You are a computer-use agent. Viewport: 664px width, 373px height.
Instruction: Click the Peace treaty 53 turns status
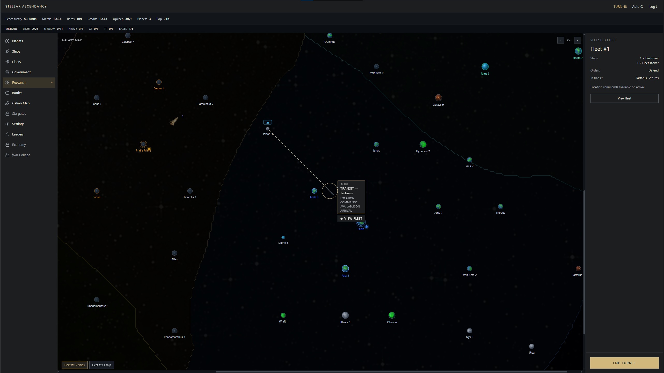click(21, 19)
